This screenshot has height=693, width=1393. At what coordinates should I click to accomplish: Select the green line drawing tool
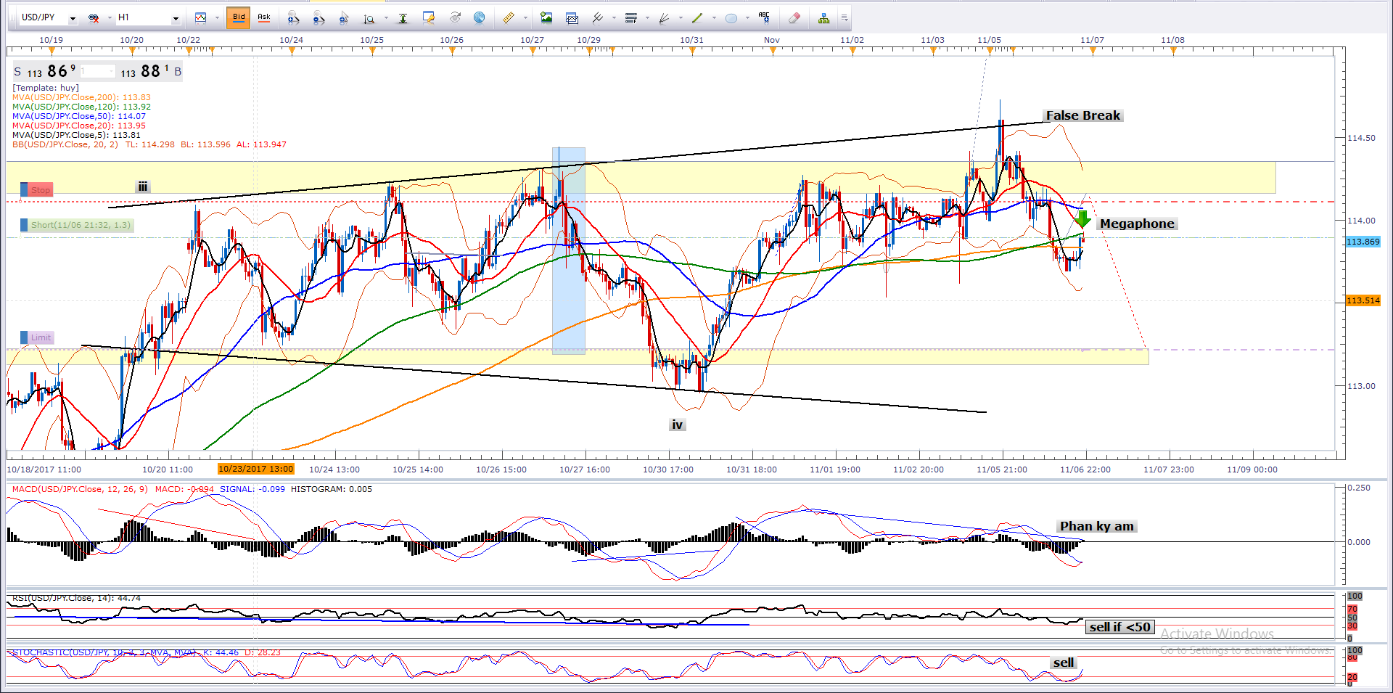click(697, 18)
